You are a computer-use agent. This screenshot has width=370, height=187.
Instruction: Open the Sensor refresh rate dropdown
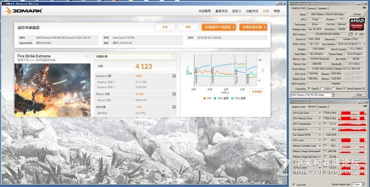(363, 184)
